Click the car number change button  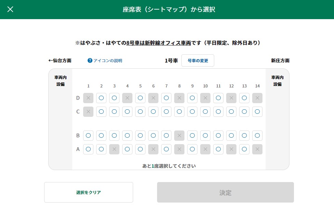tap(198, 60)
